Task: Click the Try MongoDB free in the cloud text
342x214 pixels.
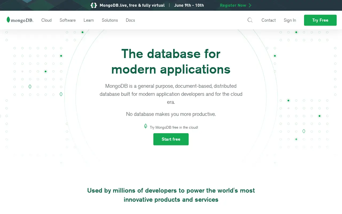Action: [x=174, y=128]
